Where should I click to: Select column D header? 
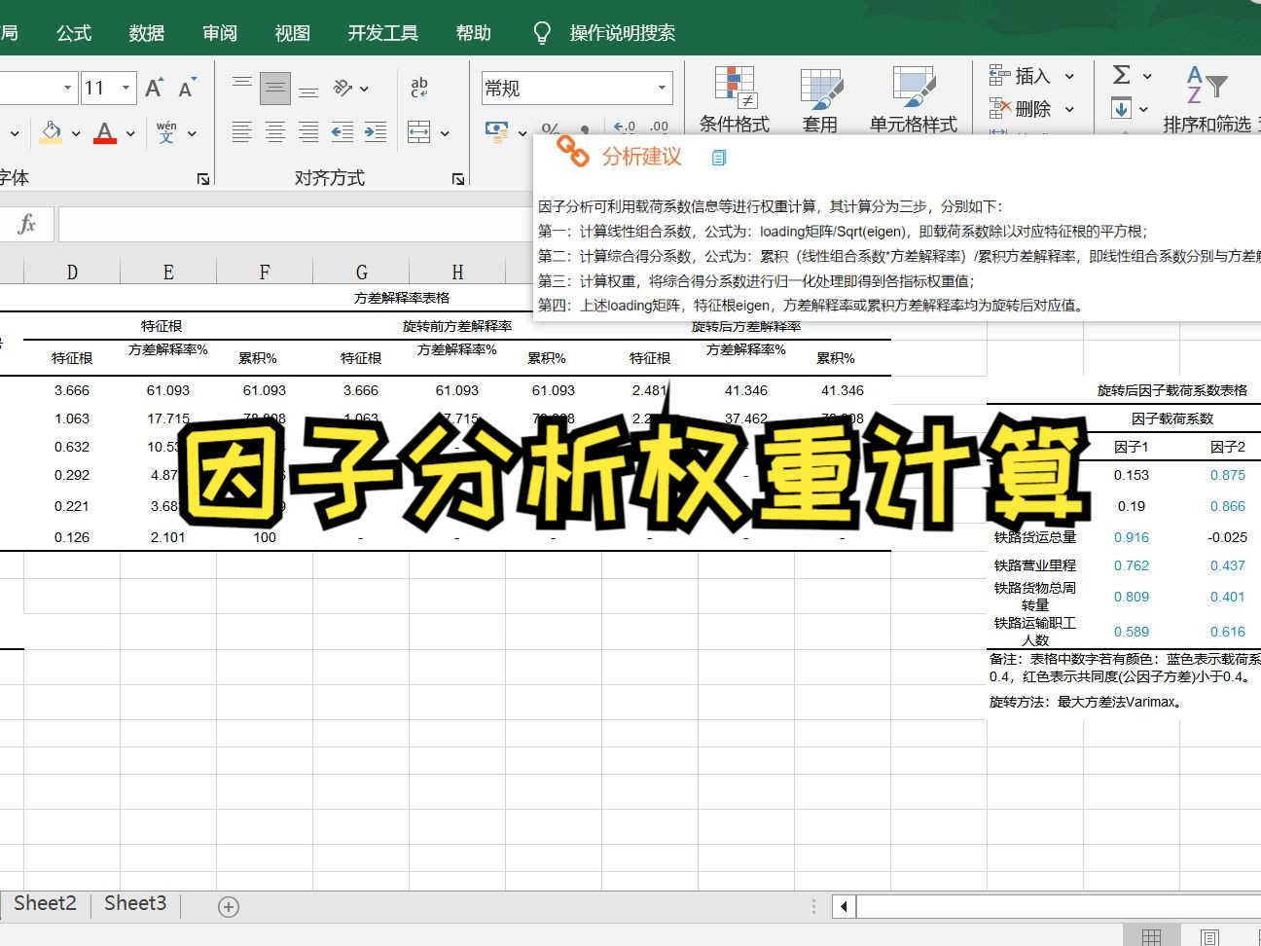(x=72, y=273)
